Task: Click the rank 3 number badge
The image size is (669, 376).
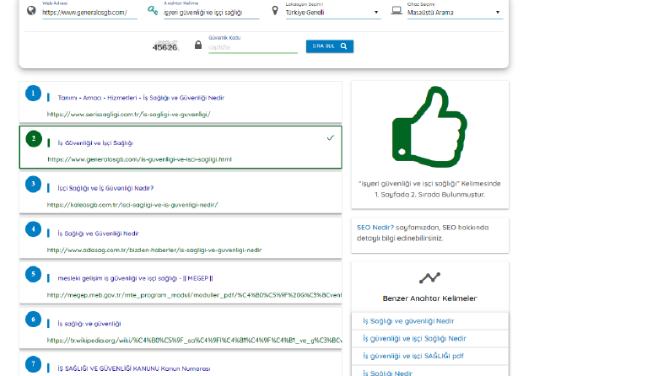Action: 33,184
